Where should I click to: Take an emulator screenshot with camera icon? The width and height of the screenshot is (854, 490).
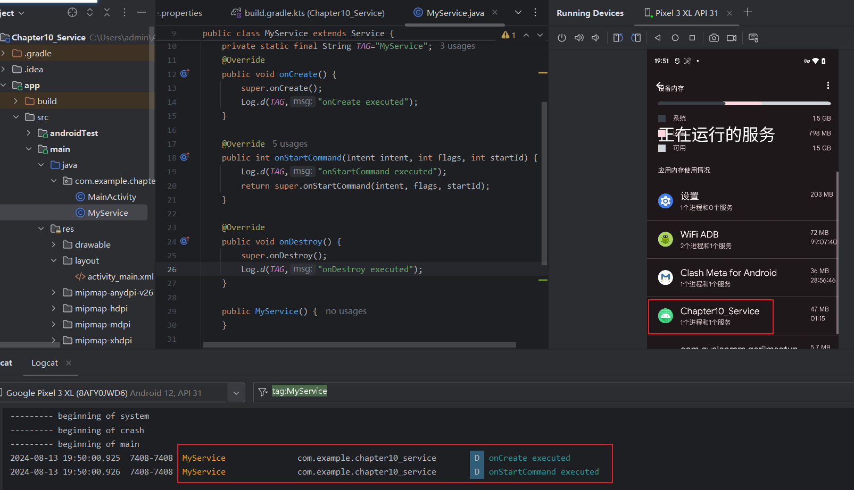coord(714,38)
